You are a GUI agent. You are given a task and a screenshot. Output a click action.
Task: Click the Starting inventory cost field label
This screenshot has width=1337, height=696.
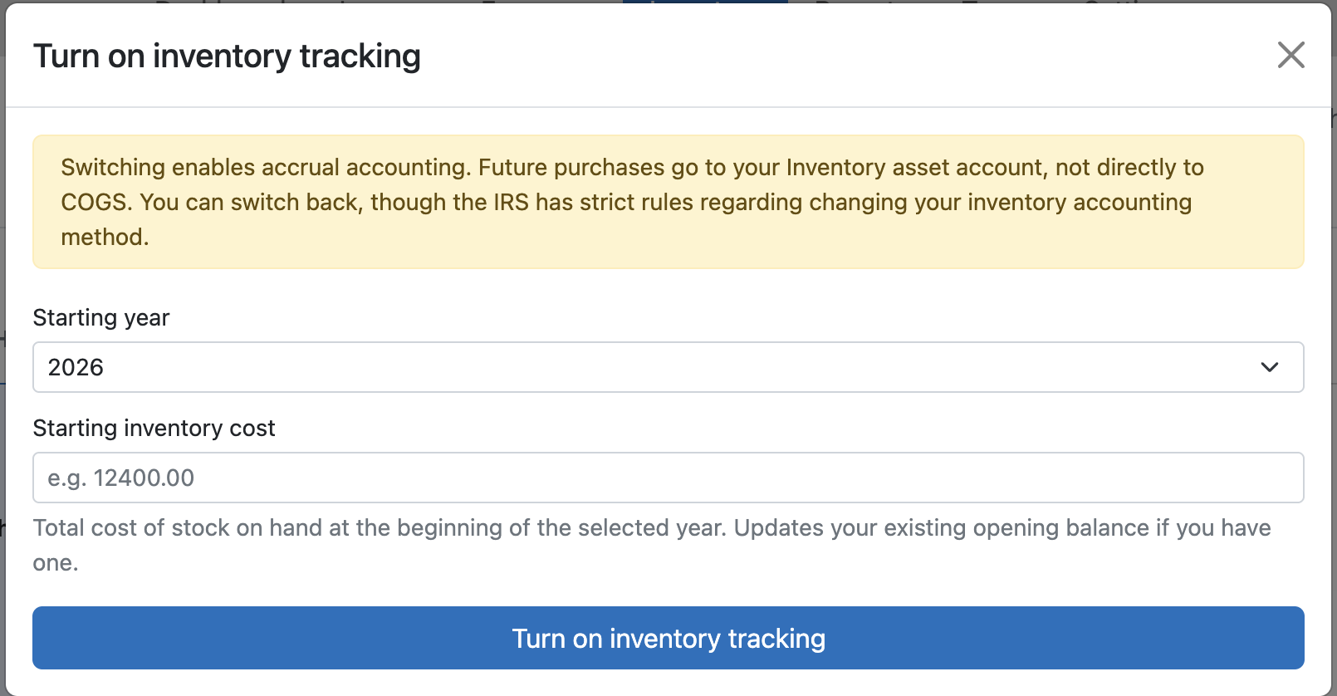(154, 428)
